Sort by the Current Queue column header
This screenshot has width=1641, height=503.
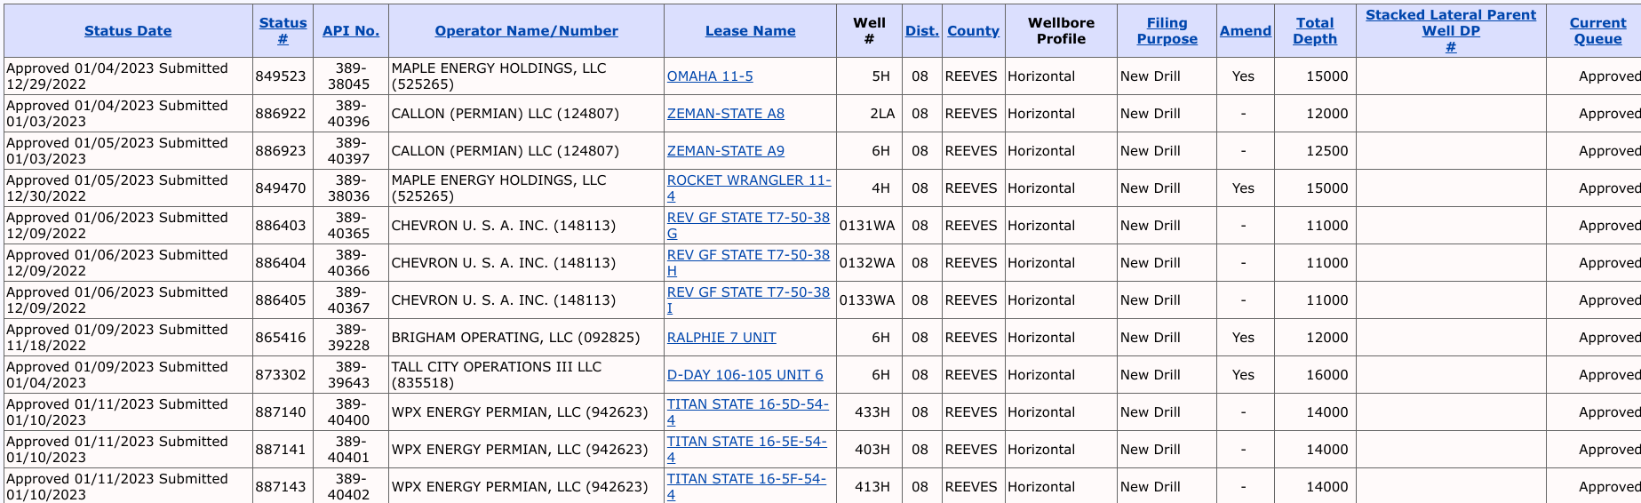pos(1597,31)
